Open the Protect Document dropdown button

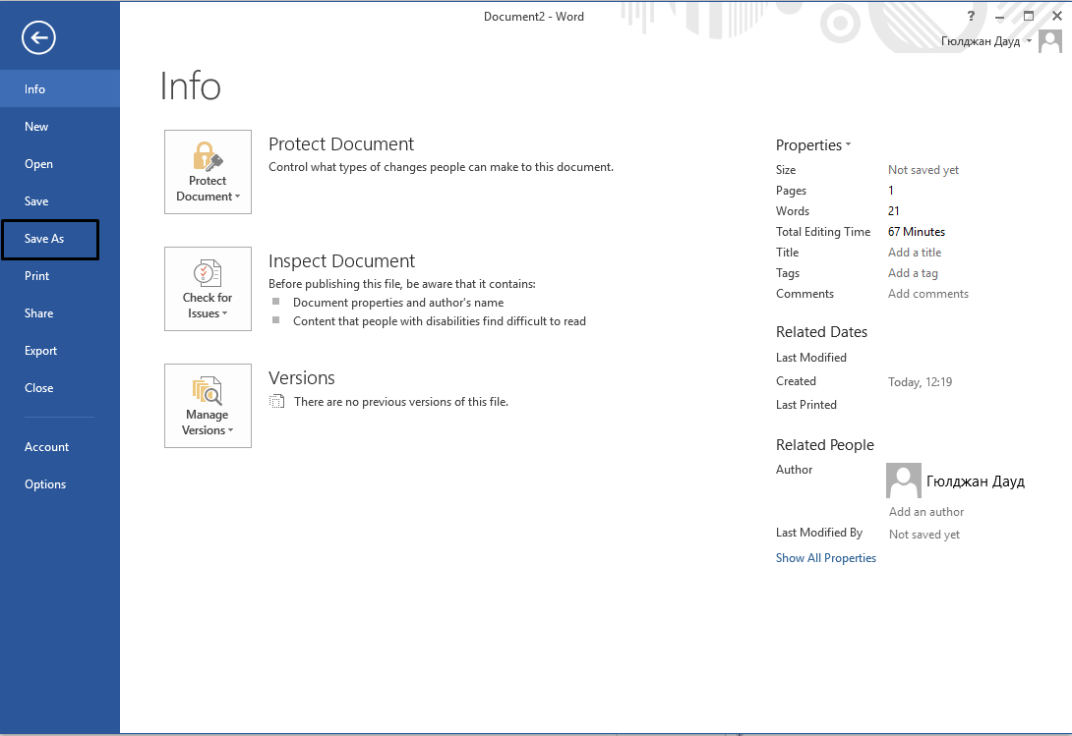coord(208,172)
